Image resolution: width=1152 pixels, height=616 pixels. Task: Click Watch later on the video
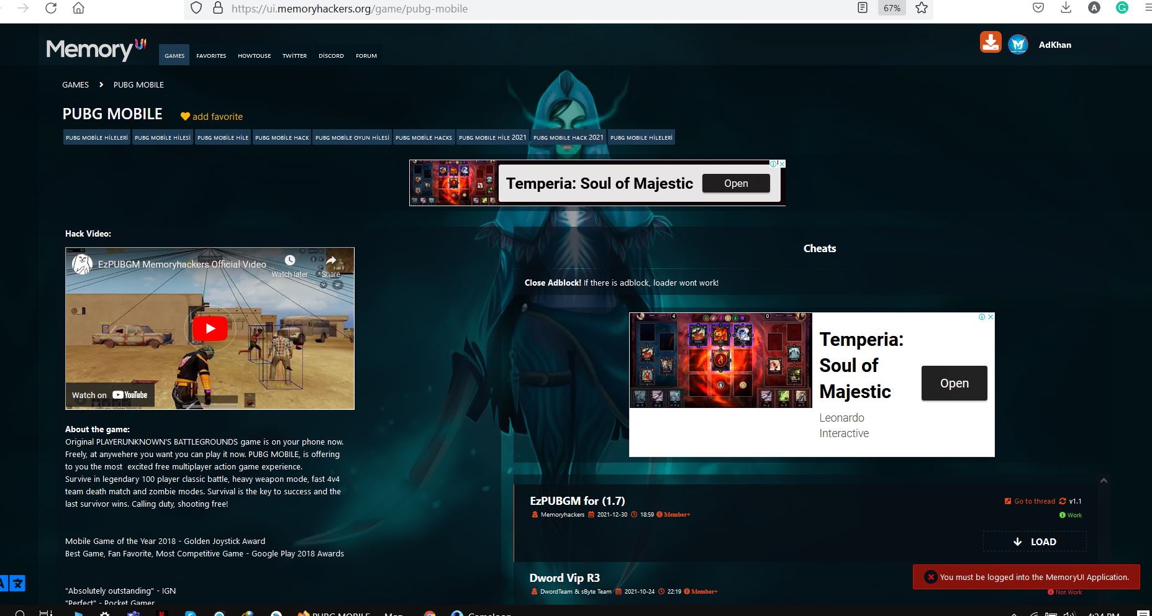[x=289, y=266]
